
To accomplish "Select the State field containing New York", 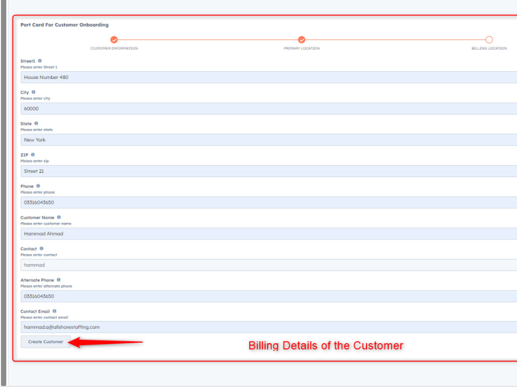I will 207,140.
